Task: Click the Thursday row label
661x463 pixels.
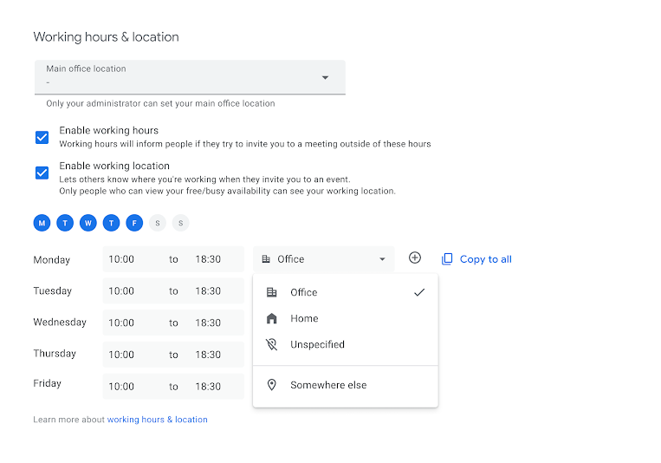Action: 55,354
